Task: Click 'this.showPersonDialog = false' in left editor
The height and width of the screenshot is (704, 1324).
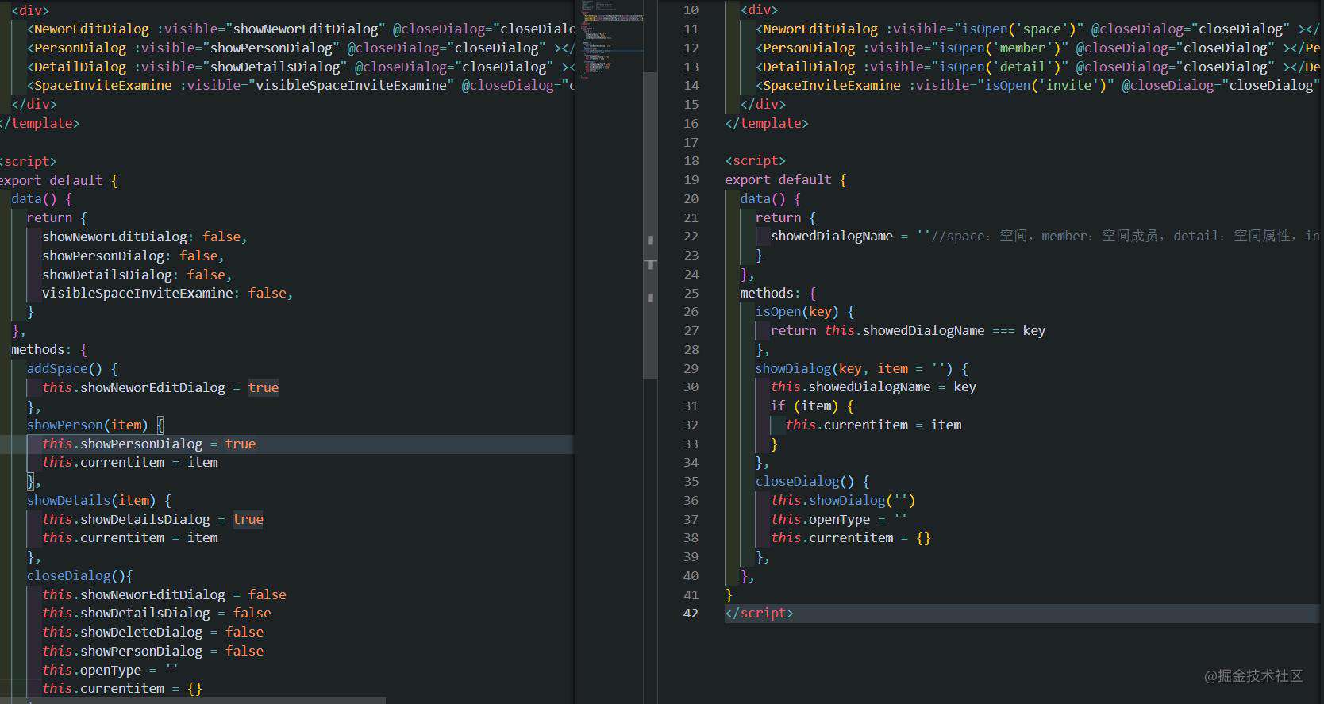Action: point(152,652)
